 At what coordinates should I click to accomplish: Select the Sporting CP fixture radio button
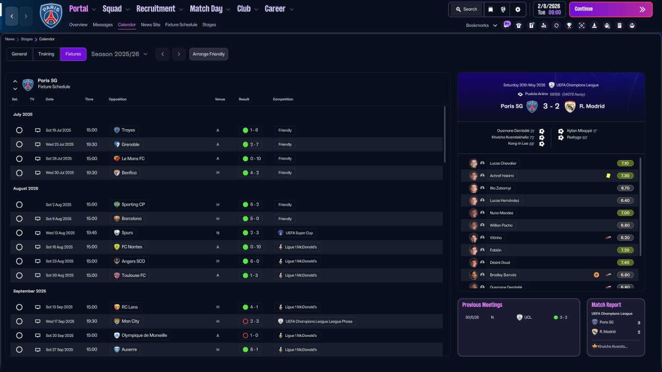19,205
